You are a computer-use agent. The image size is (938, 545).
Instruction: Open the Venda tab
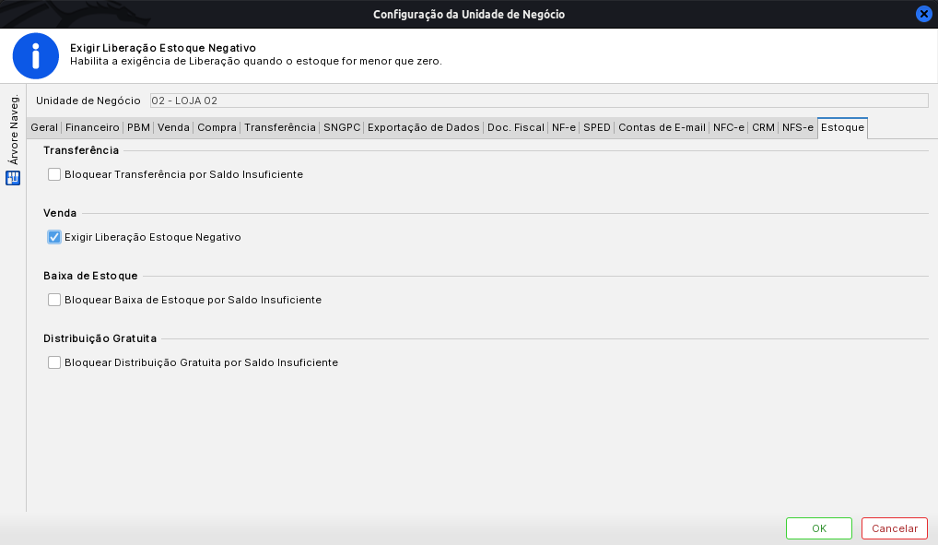(173, 127)
